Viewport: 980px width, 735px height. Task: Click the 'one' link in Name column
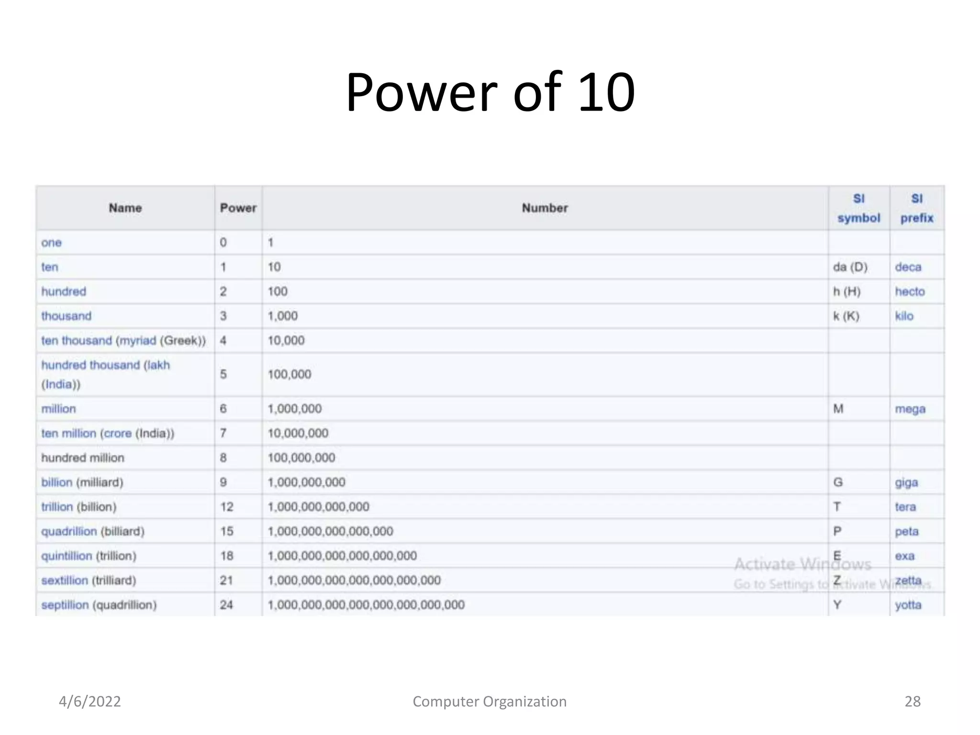[51, 243]
